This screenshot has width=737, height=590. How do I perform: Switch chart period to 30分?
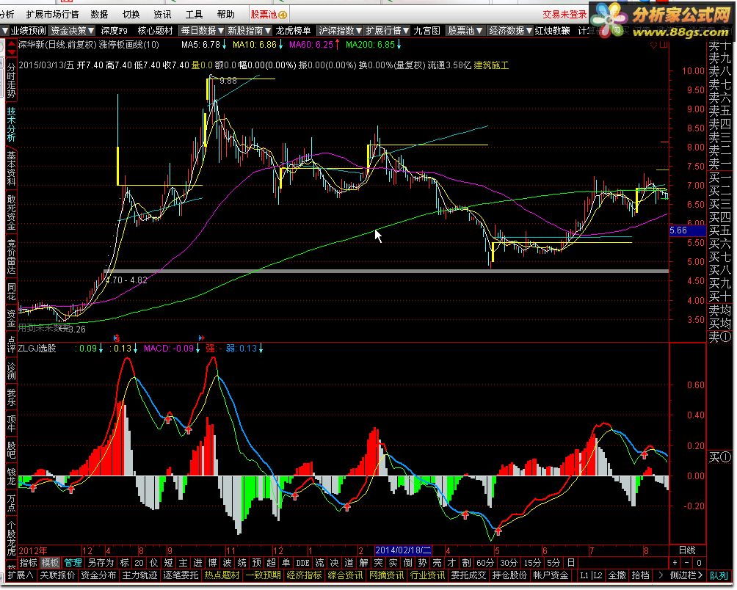pos(509,563)
